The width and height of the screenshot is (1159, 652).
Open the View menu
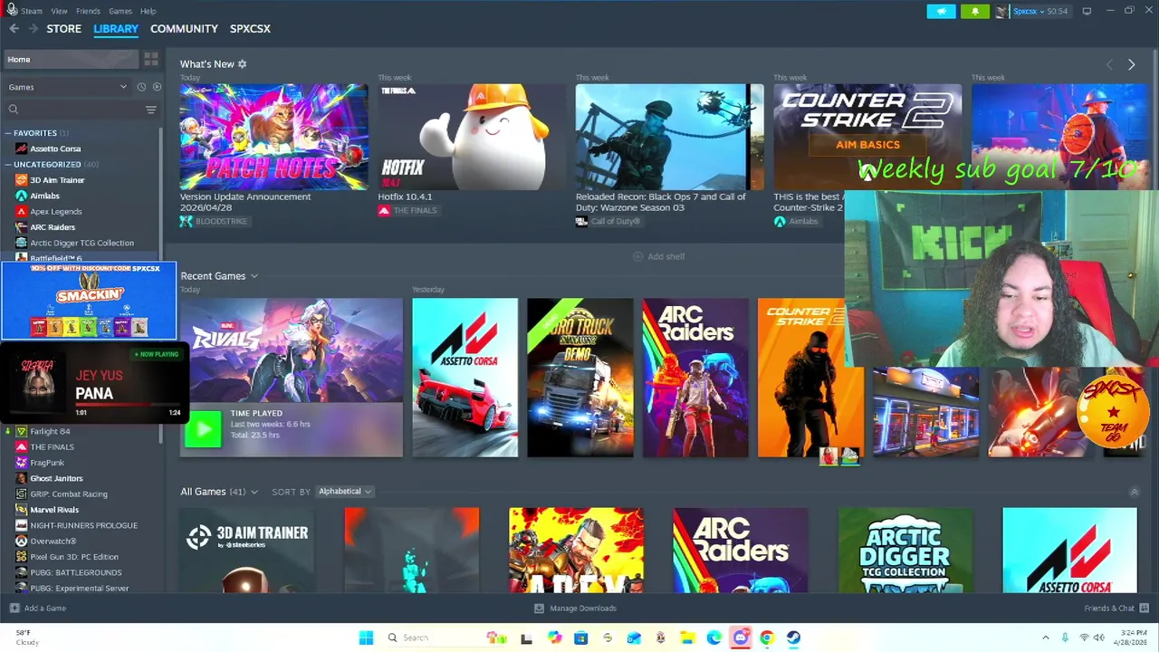(x=59, y=11)
